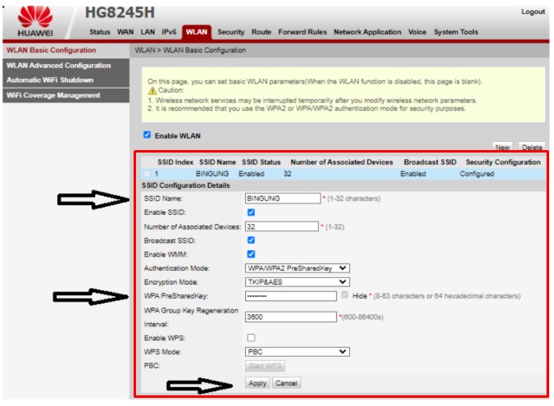The height and width of the screenshot is (406, 554).
Task: Open WLAN Advanced Configuration in sidebar
Action: coord(66,66)
